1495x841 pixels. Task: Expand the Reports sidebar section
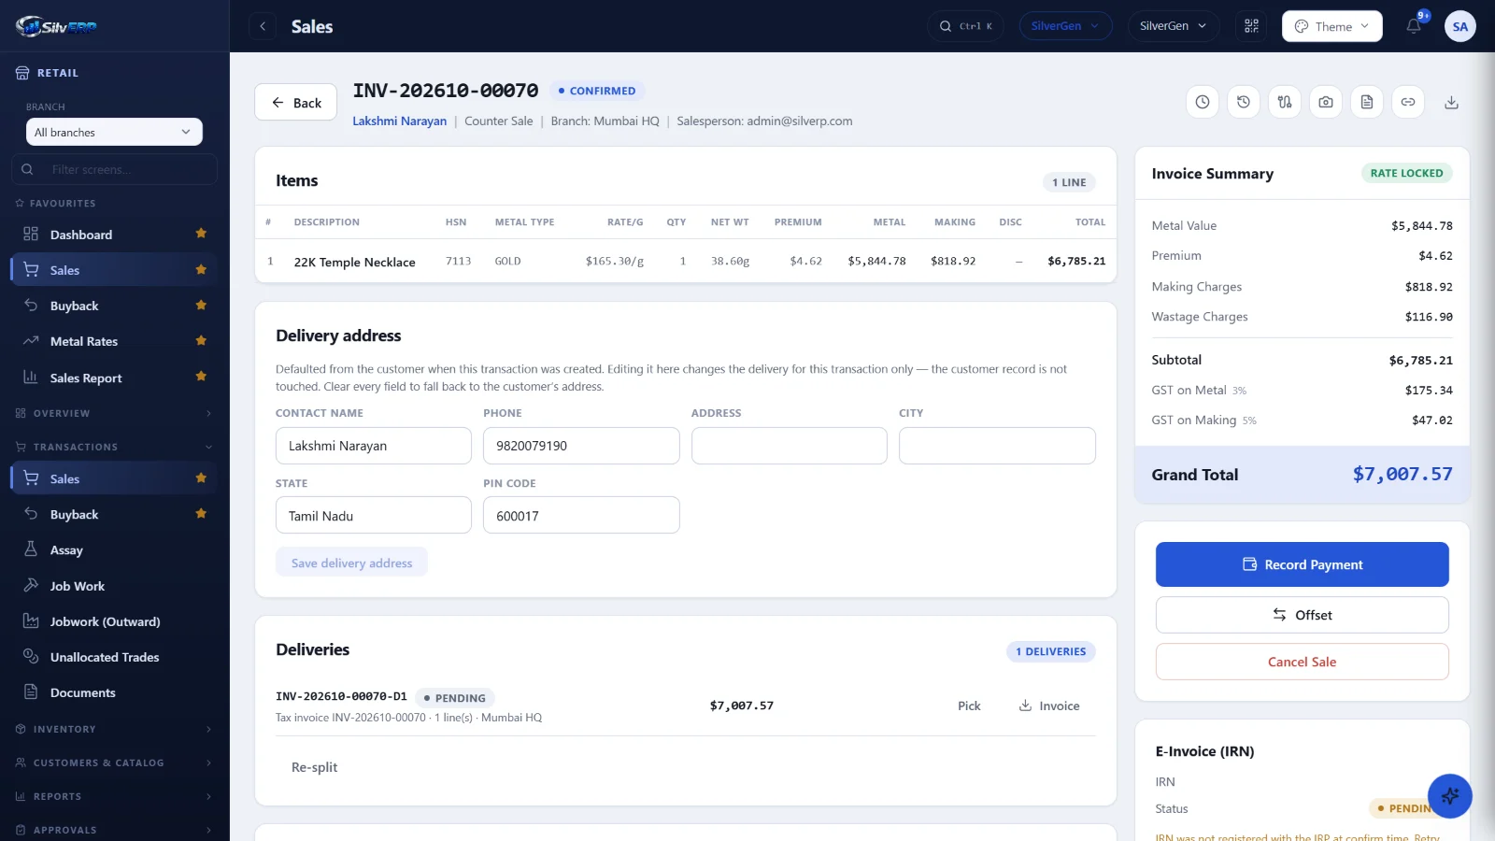point(114,796)
